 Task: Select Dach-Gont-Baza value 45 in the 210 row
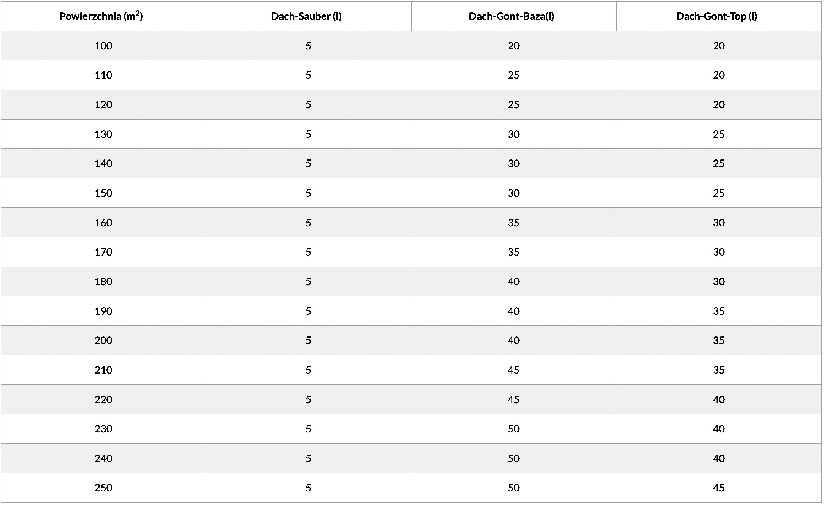click(513, 370)
